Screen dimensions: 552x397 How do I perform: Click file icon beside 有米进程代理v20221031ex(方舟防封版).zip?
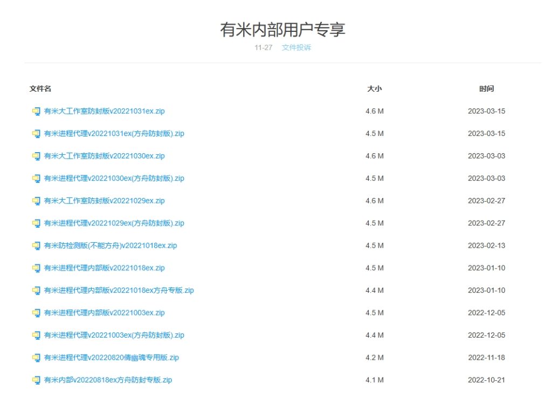(36, 134)
